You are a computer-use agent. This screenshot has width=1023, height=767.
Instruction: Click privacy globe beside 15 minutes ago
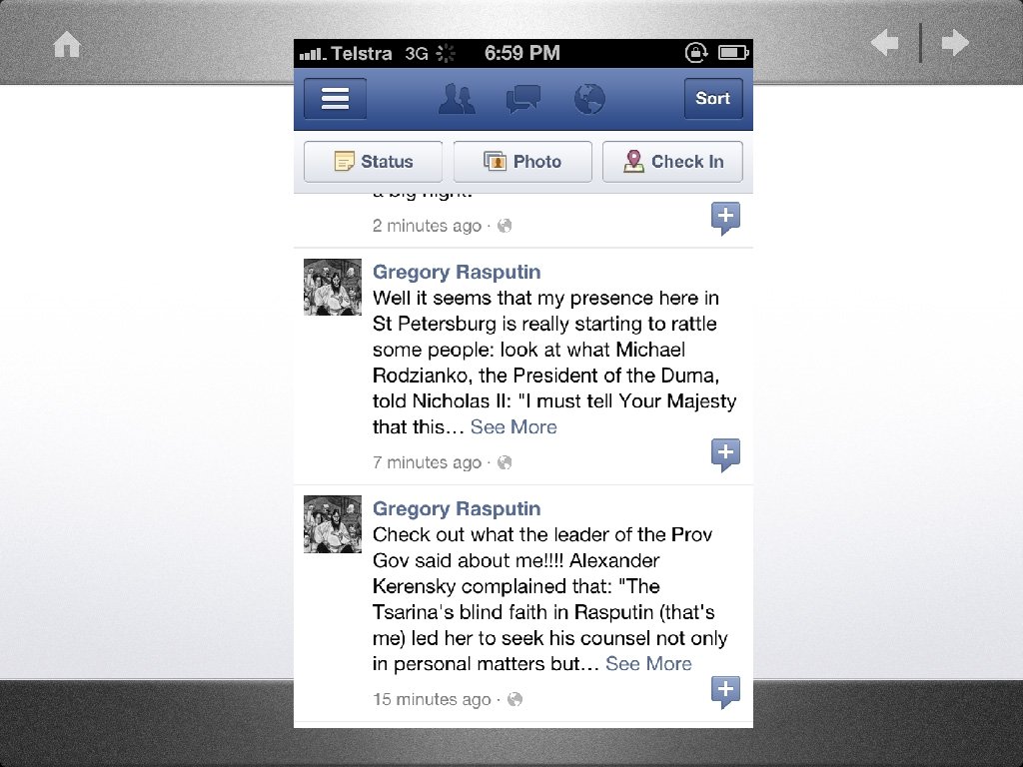(x=514, y=699)
